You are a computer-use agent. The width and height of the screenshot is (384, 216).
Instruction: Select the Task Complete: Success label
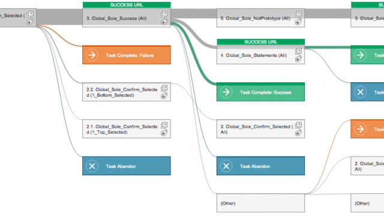click(265, 92)
